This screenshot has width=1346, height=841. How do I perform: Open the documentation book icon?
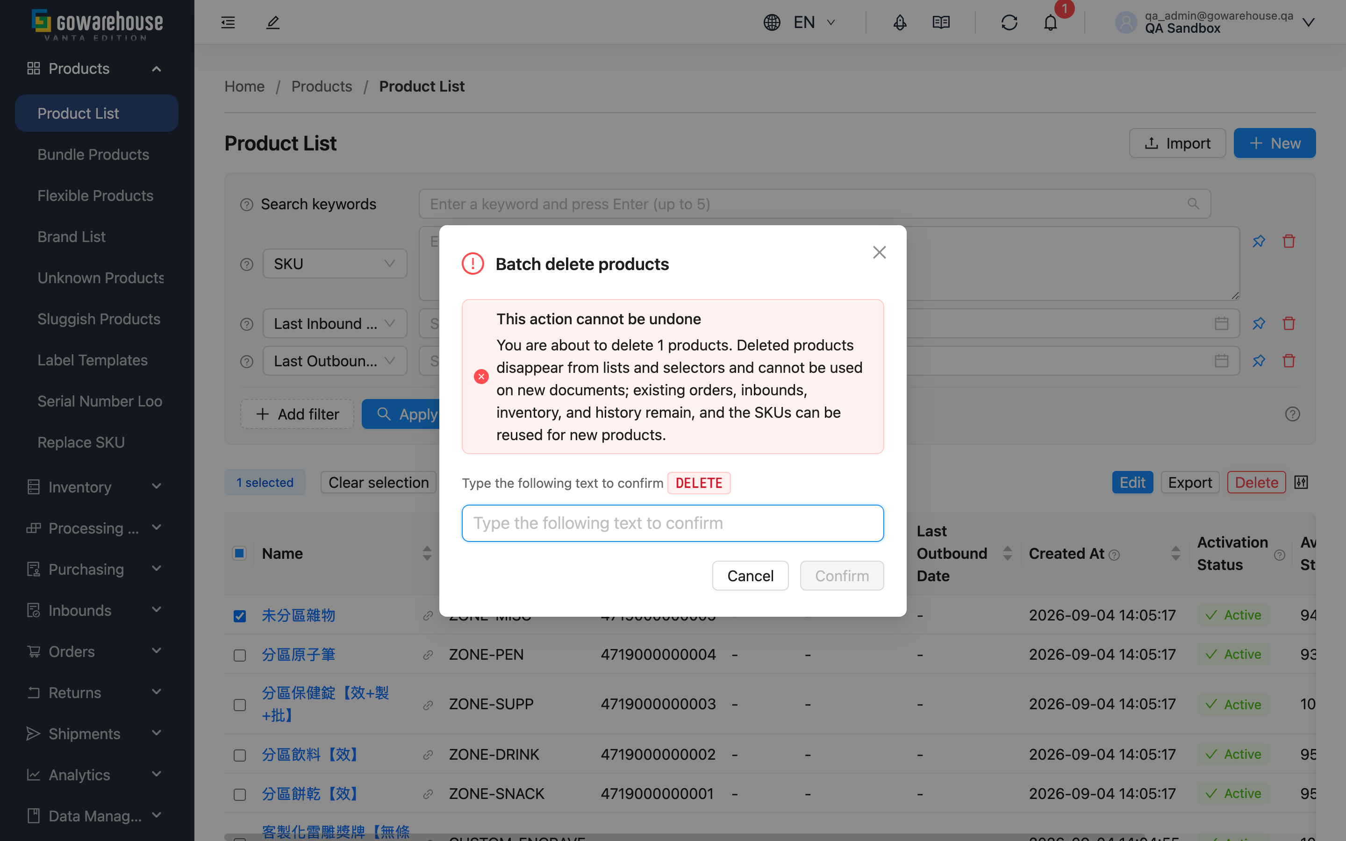(x=940, y=22)
